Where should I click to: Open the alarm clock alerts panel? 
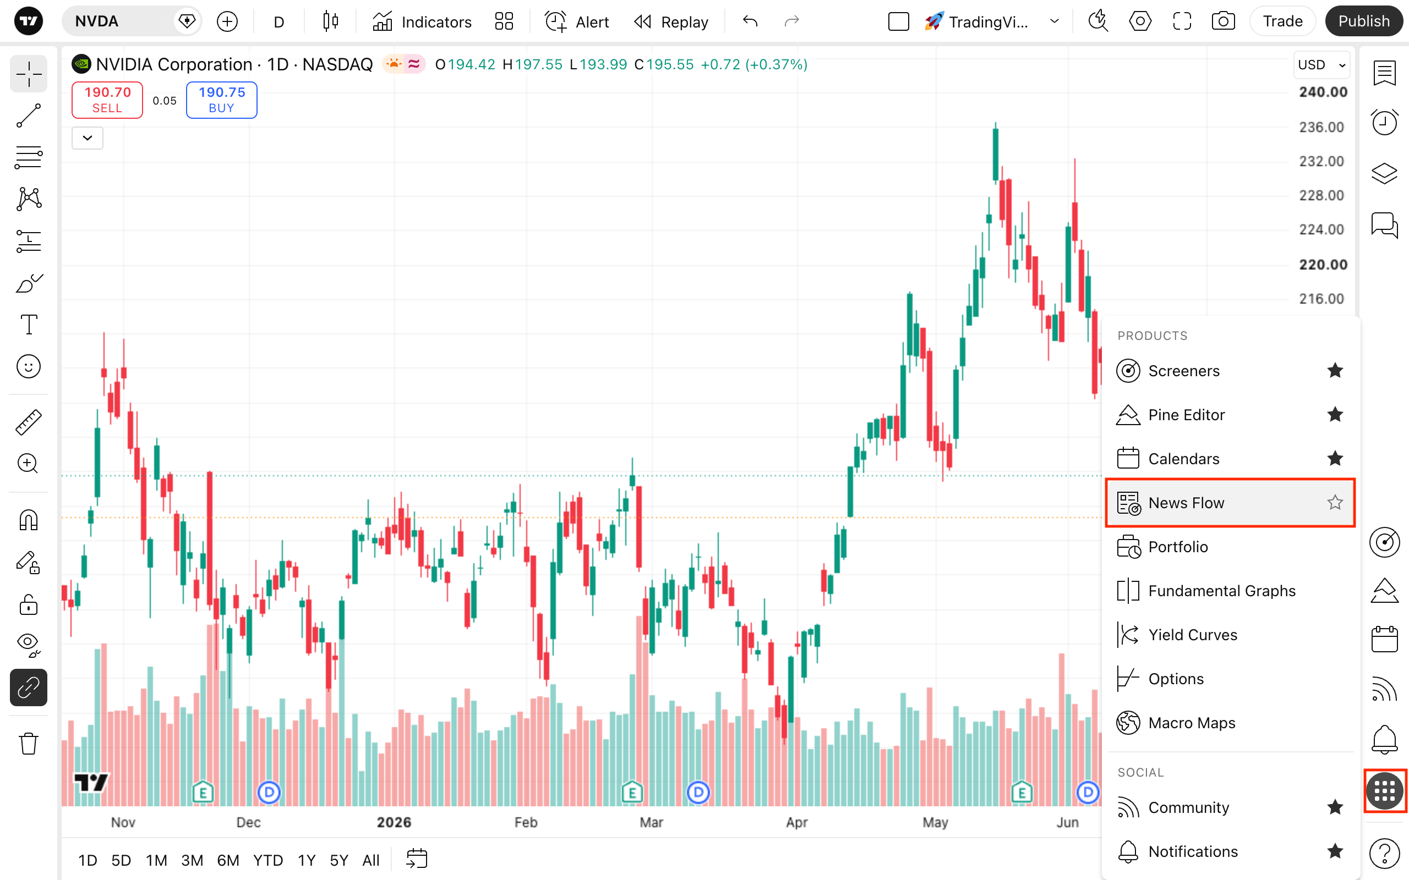[x=1384, y=122]
